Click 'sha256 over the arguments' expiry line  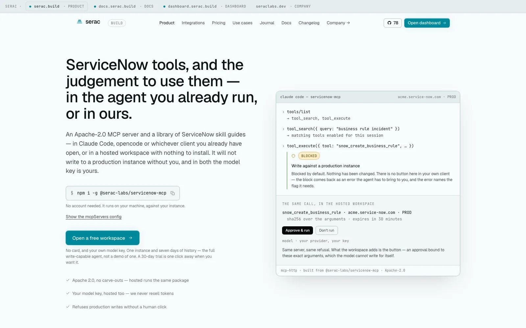[x=344, y=219]
